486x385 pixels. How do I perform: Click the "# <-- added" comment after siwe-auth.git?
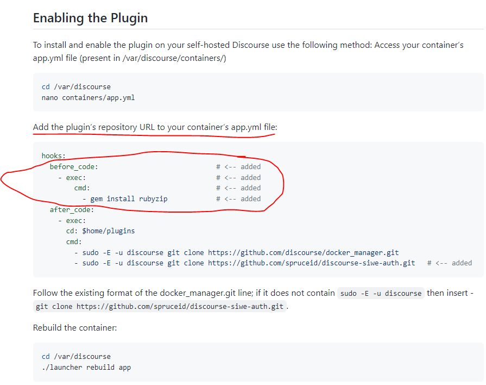tap(450, 263)
